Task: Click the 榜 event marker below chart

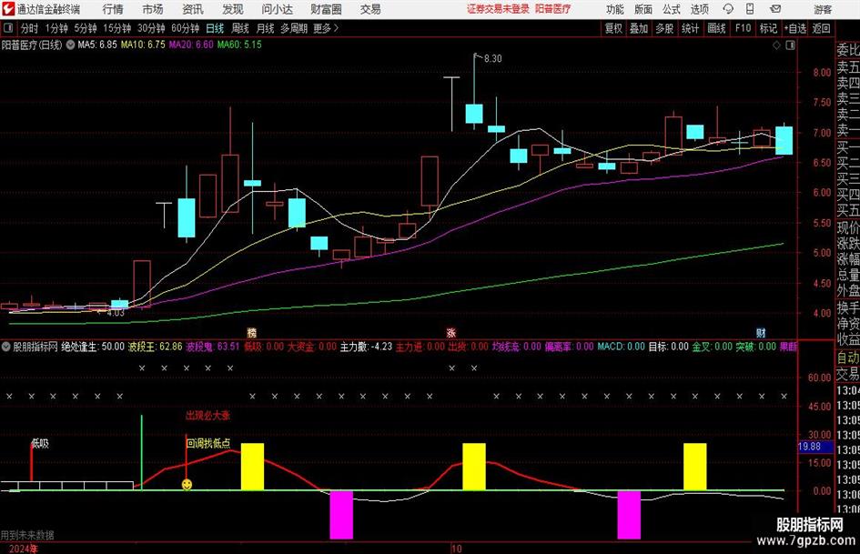Action: tap(252, 332)
